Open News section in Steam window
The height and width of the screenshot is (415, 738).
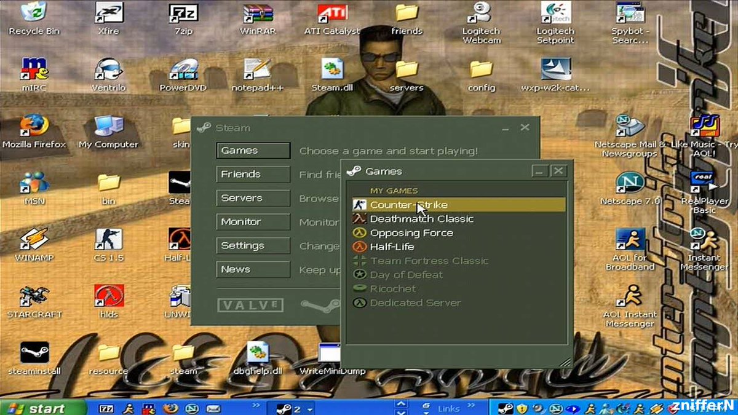(253, 269)
